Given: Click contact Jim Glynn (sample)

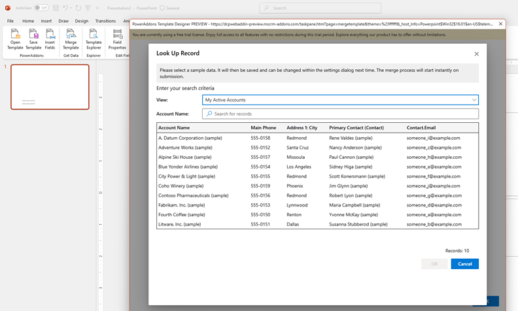Looking at the screenshot, I should pyautogui.click(x=348, y=186).
